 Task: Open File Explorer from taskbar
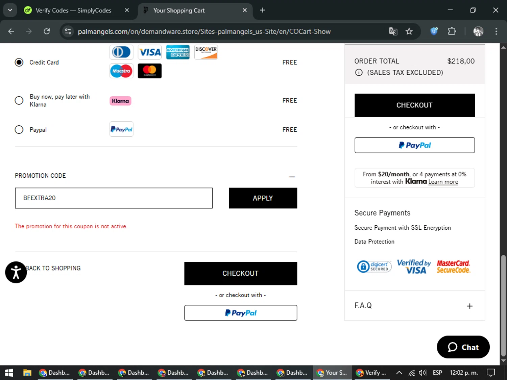(x=27, y=373)
